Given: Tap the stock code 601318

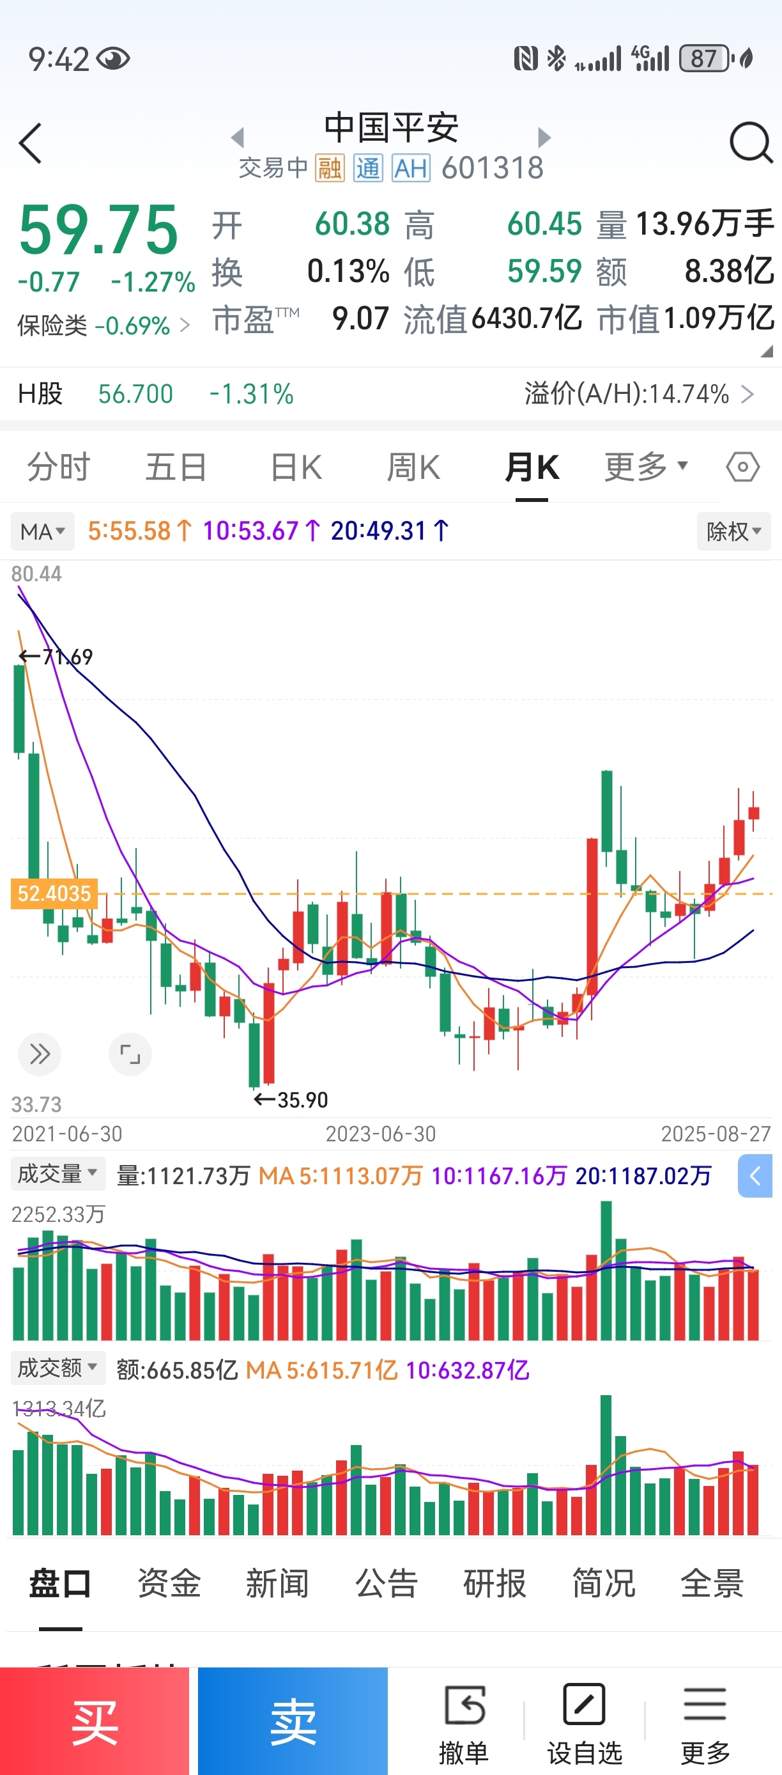Looking at the screenshot, I should point(492,168).
